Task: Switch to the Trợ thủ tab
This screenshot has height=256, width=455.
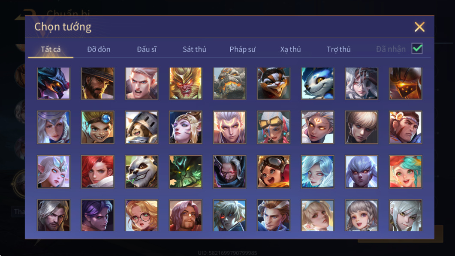Action: click(338, 49)
